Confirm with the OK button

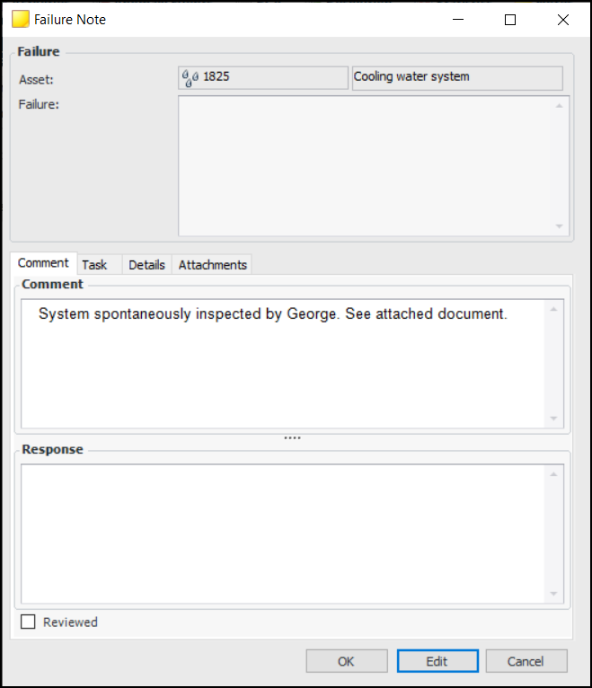pyautogui.click(x=347, y=661)
